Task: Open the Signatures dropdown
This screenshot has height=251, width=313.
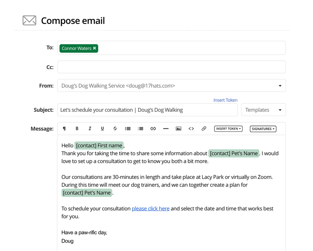Action: point(263,129)
